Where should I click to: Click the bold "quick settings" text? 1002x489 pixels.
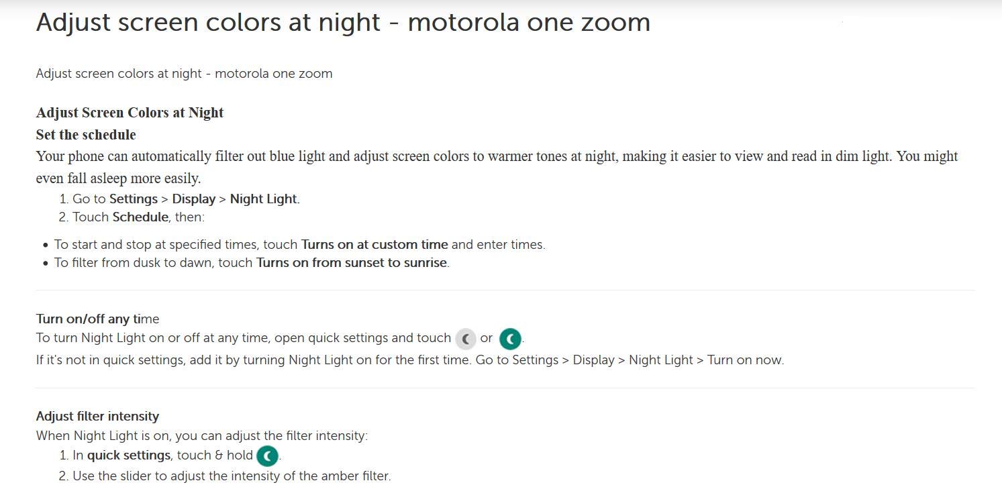129,455
